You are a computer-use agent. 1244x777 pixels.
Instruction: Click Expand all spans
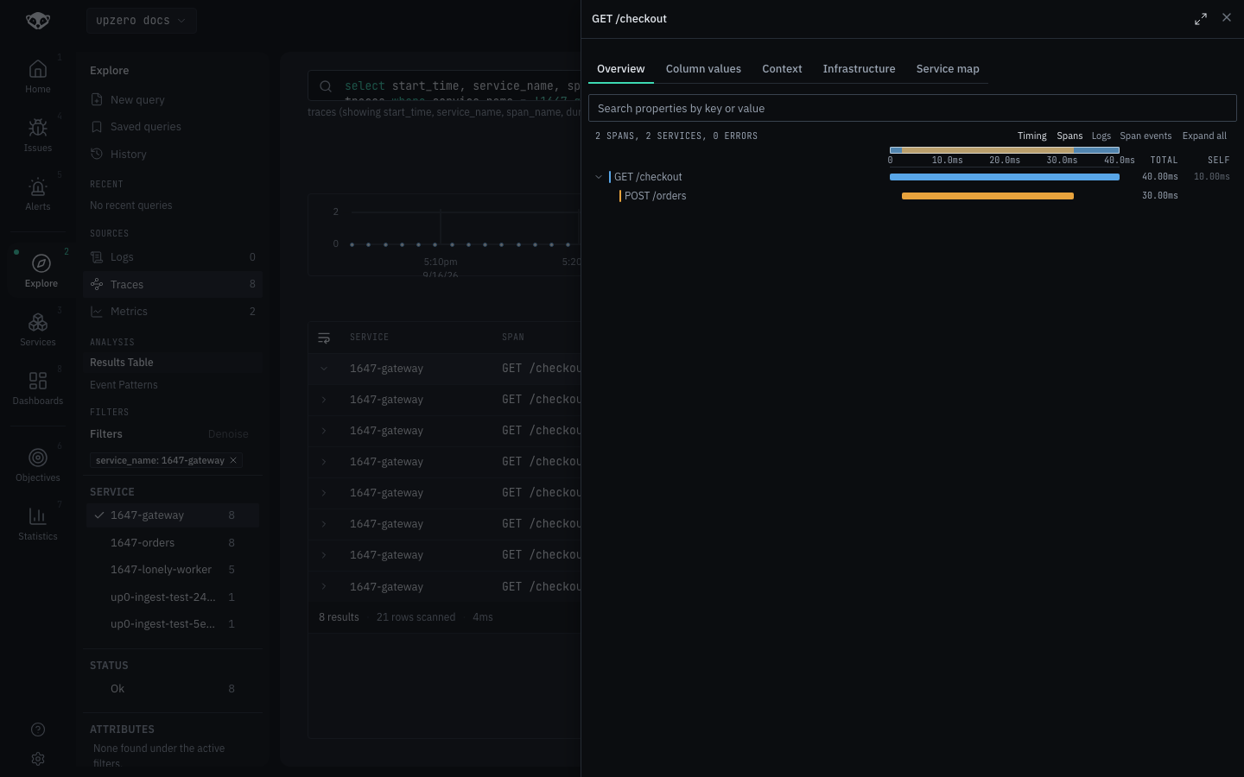[1204, 136]
